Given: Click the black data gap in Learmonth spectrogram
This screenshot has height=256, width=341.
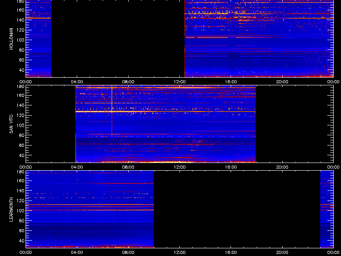Looking at the screenshot, I should pyautogui.click(x=237, y=209).
